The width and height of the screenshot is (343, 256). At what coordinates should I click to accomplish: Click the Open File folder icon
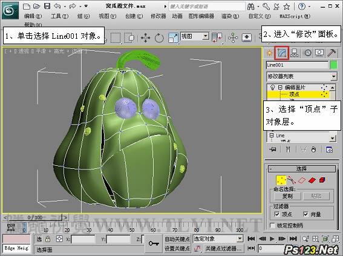37,6
